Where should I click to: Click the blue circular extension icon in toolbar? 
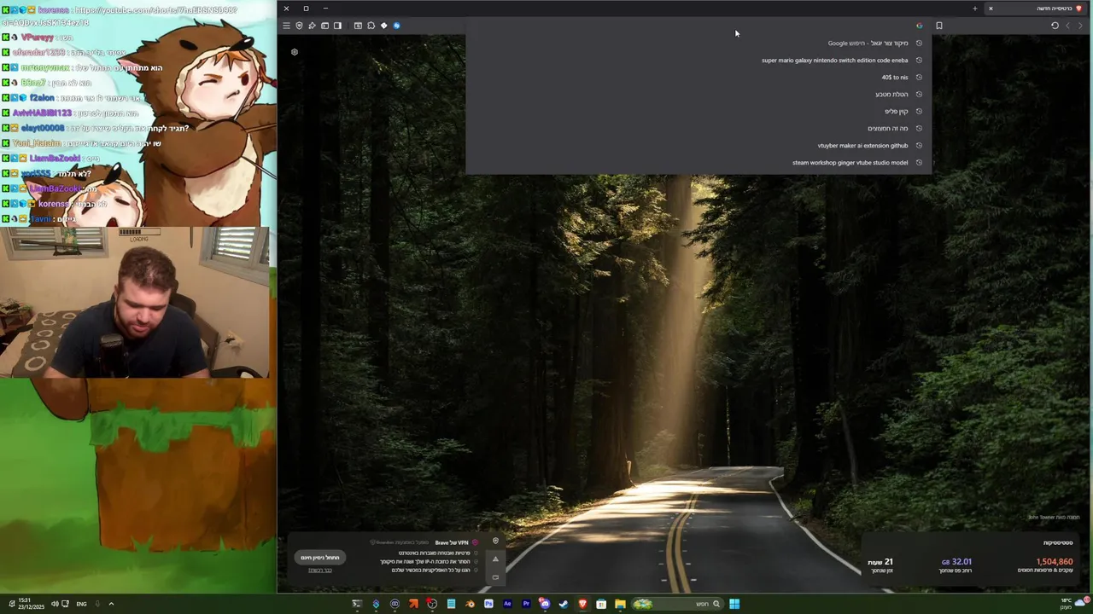[x=396, y=26]
